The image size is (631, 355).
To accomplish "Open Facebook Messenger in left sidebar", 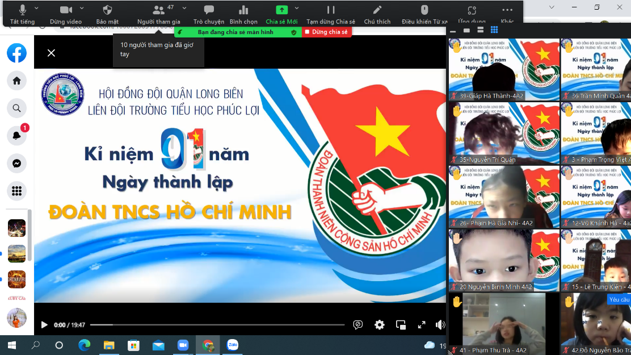I will tap(17, 164).
